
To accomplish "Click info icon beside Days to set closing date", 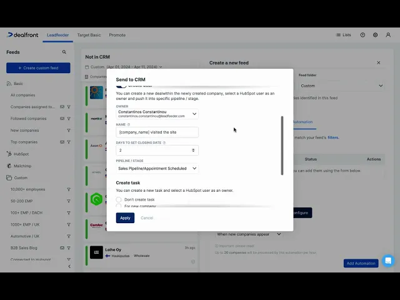I will click(164, 142).
